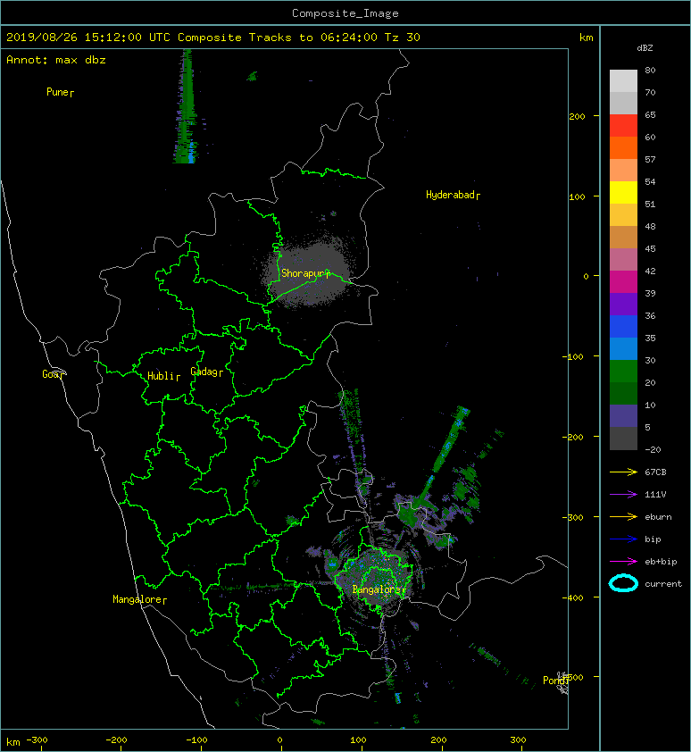Click the purple 111V arrow legend icon
This screenshot has width=691, height=752.
click(623, 495)
